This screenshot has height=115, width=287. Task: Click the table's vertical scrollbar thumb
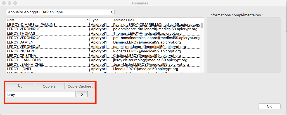coord(202,25)
